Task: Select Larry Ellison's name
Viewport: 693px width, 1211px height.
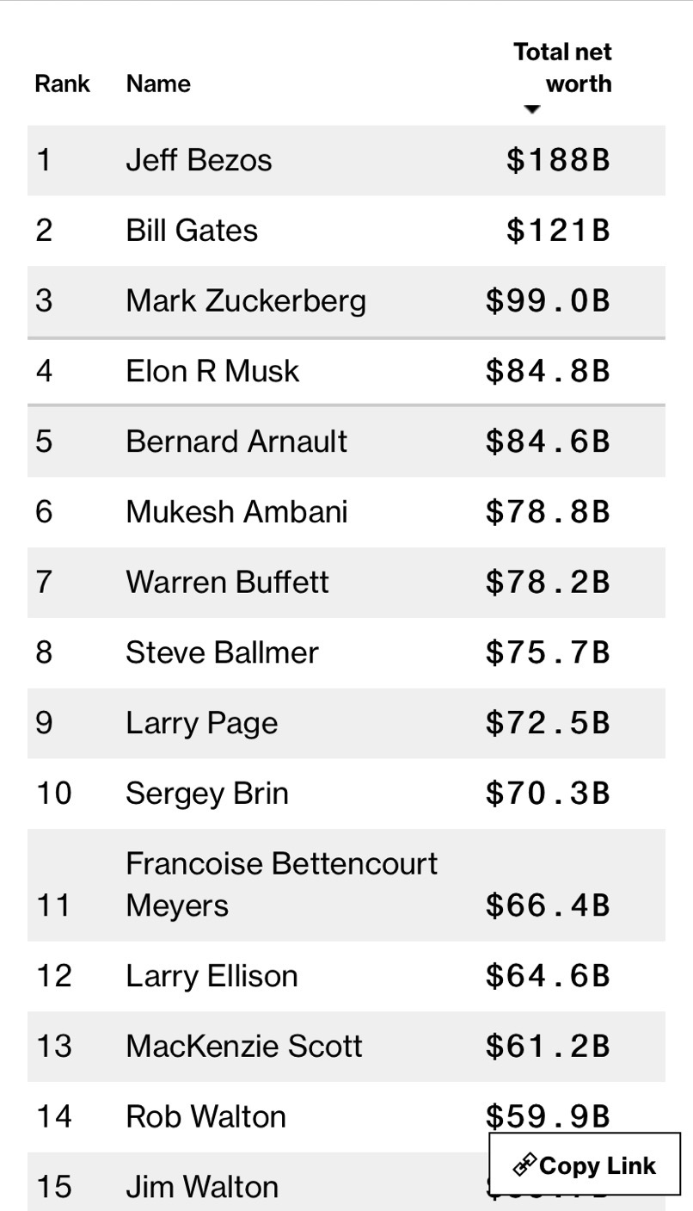Action: click(x=212, y=976)
